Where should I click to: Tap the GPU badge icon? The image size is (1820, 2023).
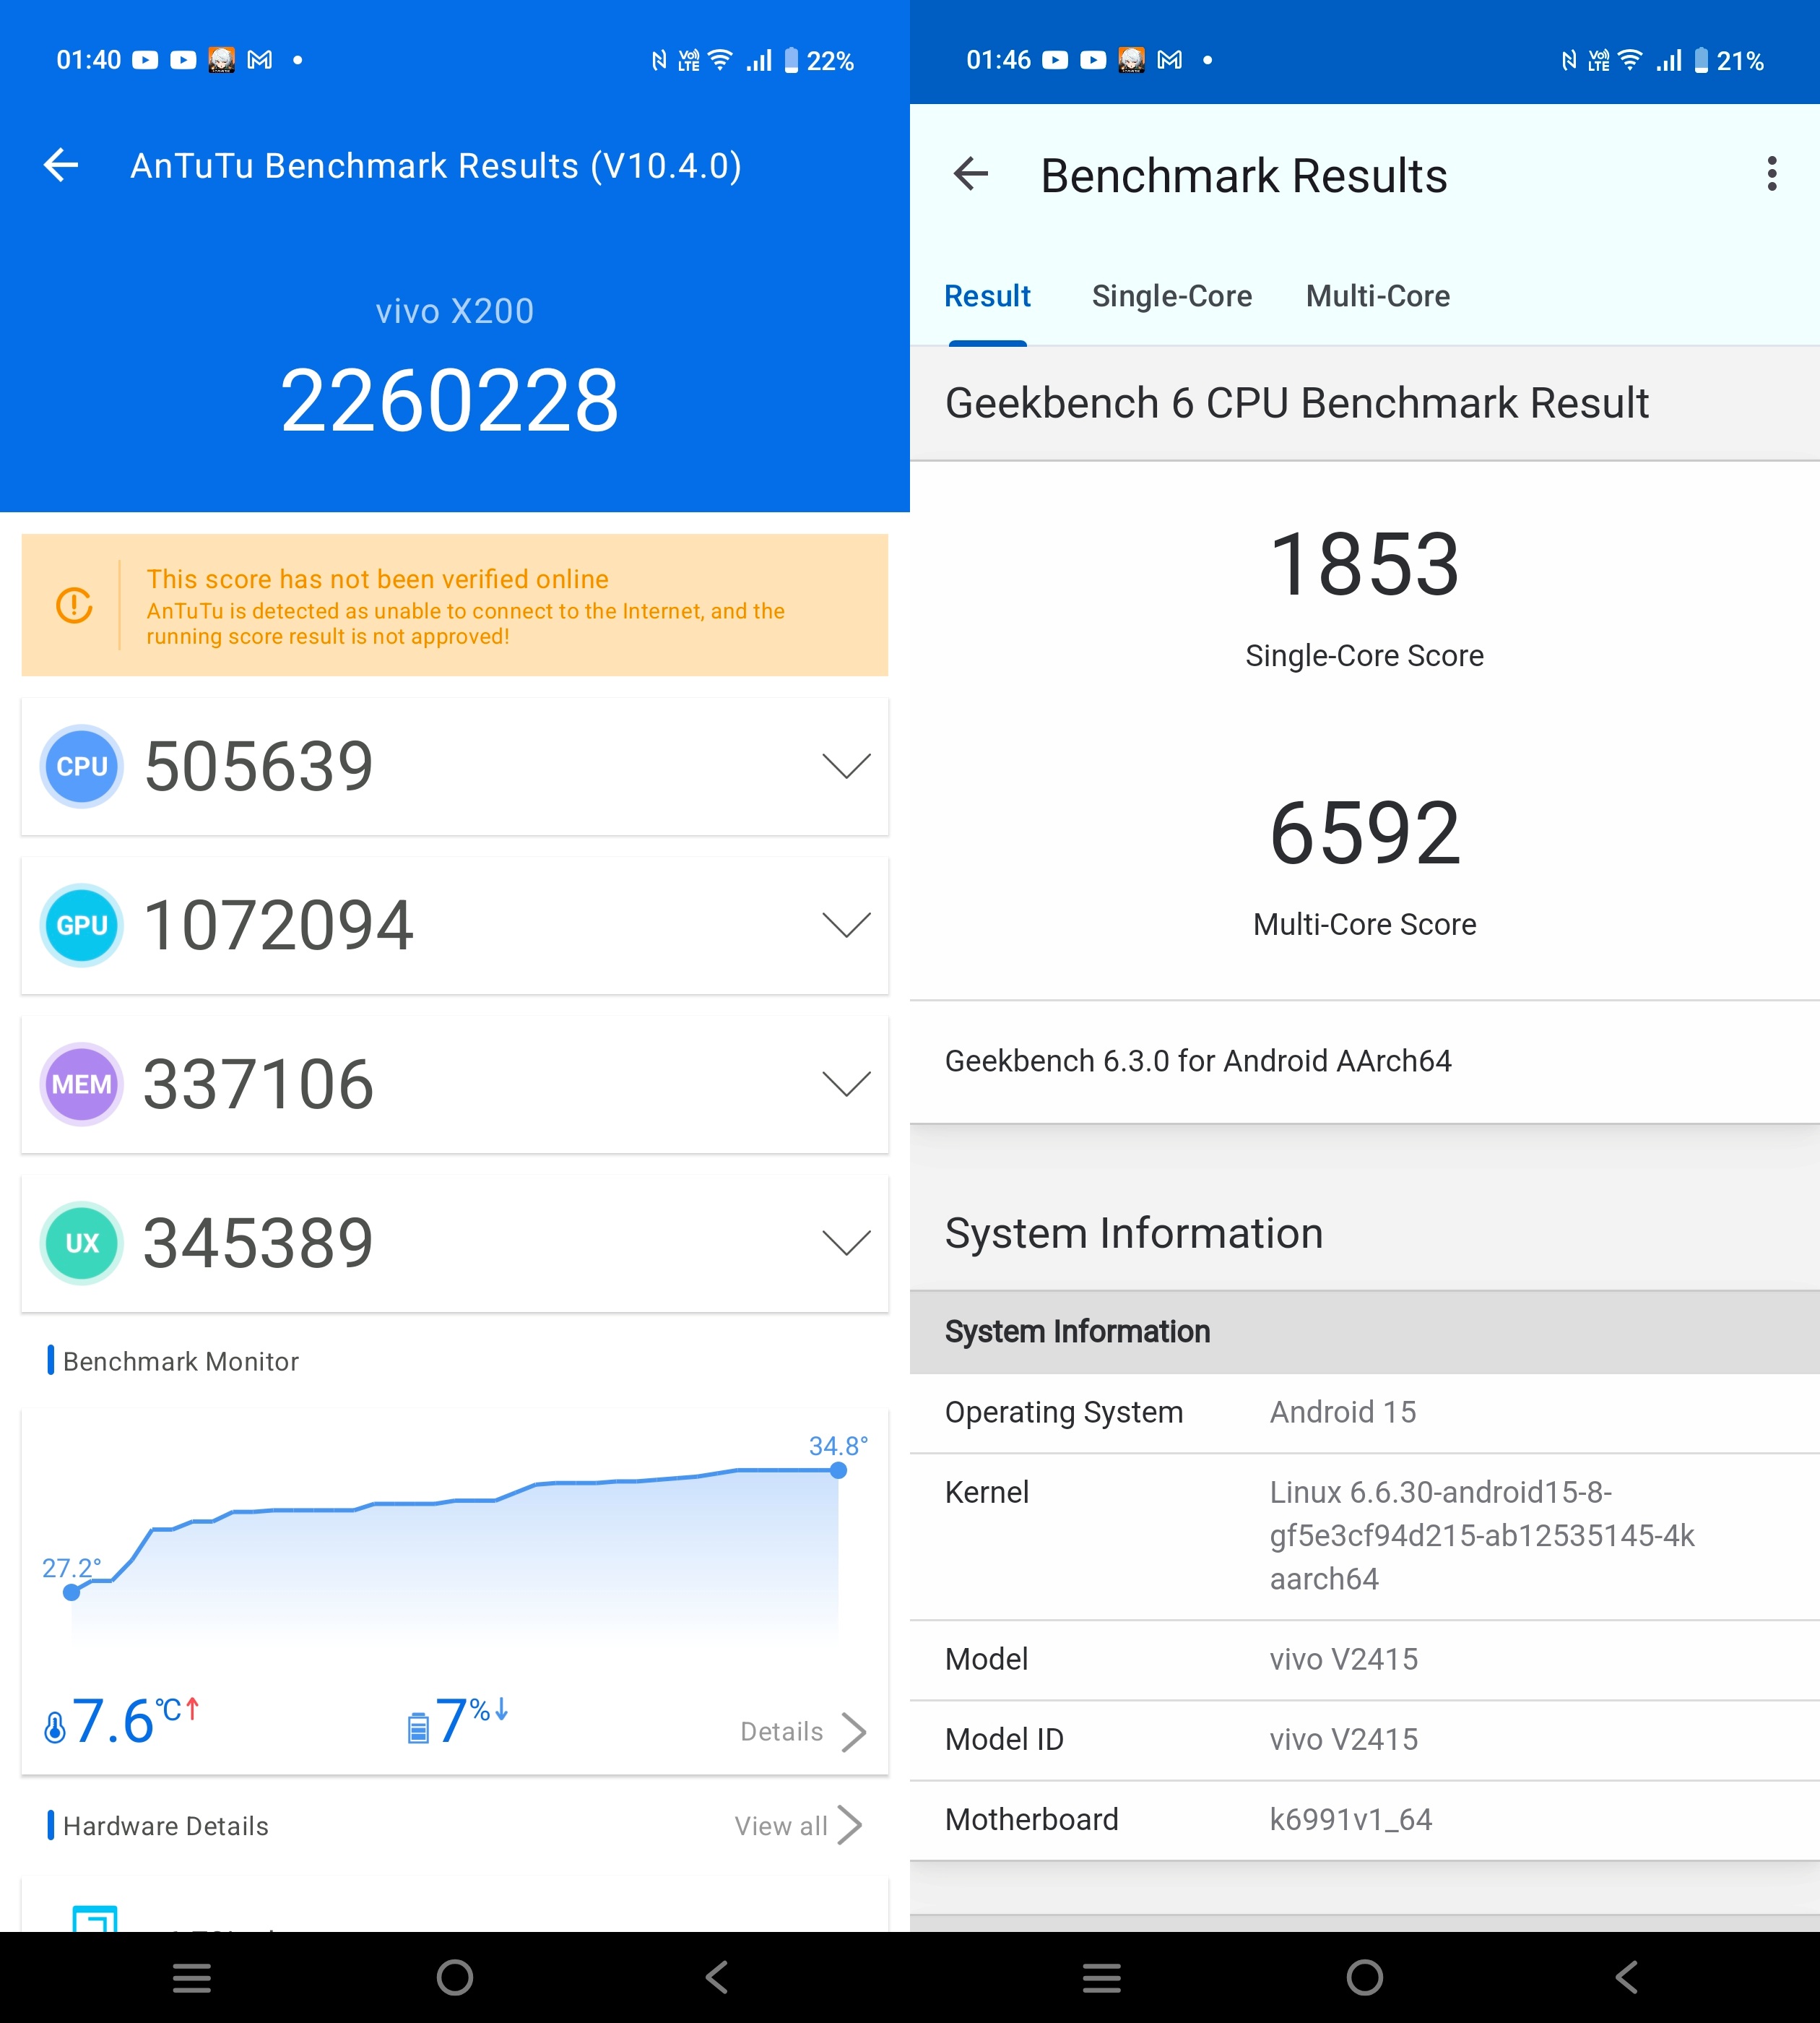pyautogui.click(x=82, y=926)
